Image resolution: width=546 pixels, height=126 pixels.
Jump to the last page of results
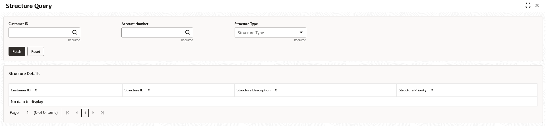point(102,113)
